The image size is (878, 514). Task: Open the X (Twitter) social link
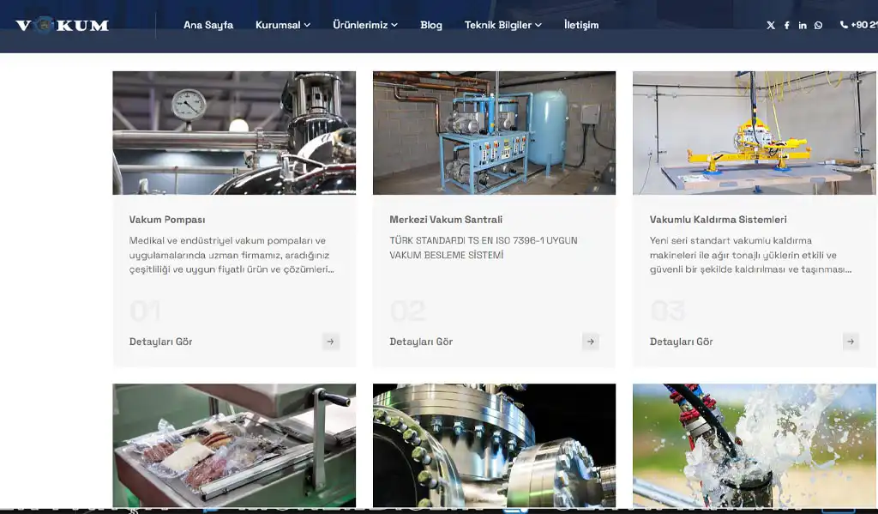[770, 26]
